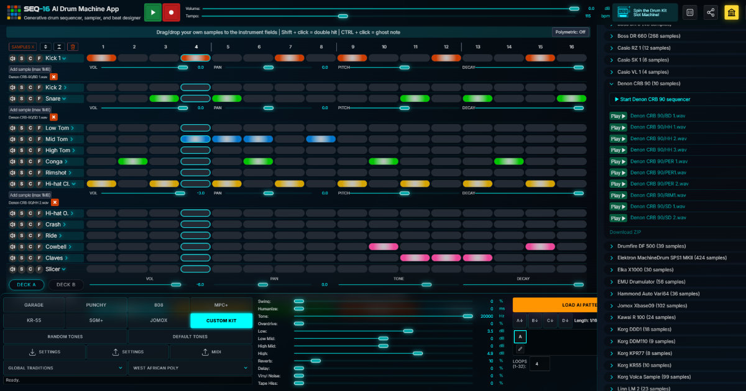Open the yellow sample library bank icon
746x391 pixels.
[732, 12]
